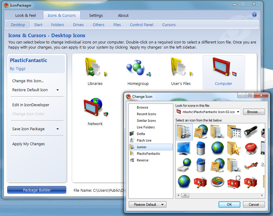Open the icon file path dropdown
The image size is (273, 216).
pos(238,112)
